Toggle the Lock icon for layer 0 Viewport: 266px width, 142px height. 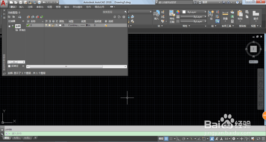[53, 25]
